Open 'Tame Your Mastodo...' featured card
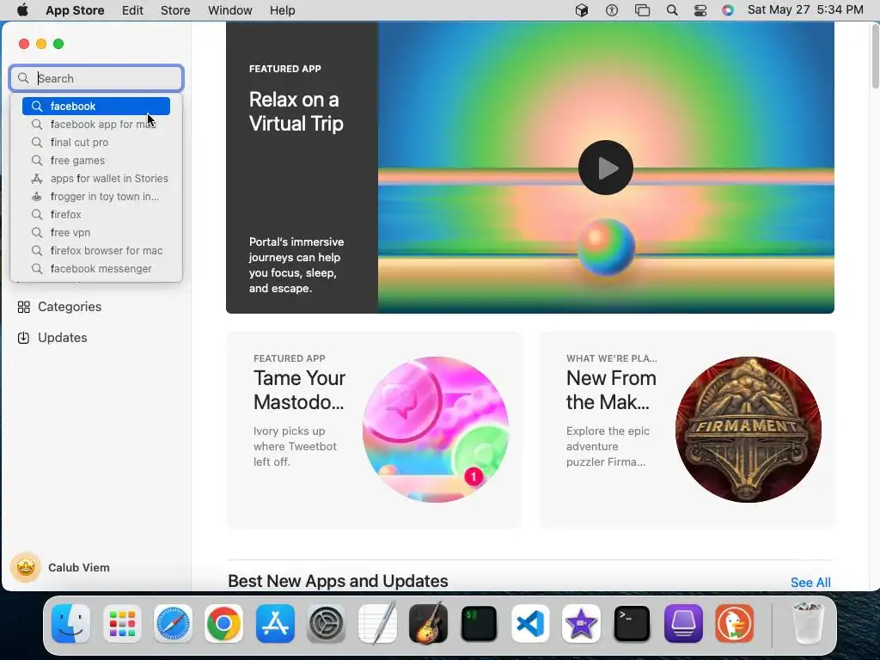Viewport: 880px width, 660px height. (x=375, y=430)
